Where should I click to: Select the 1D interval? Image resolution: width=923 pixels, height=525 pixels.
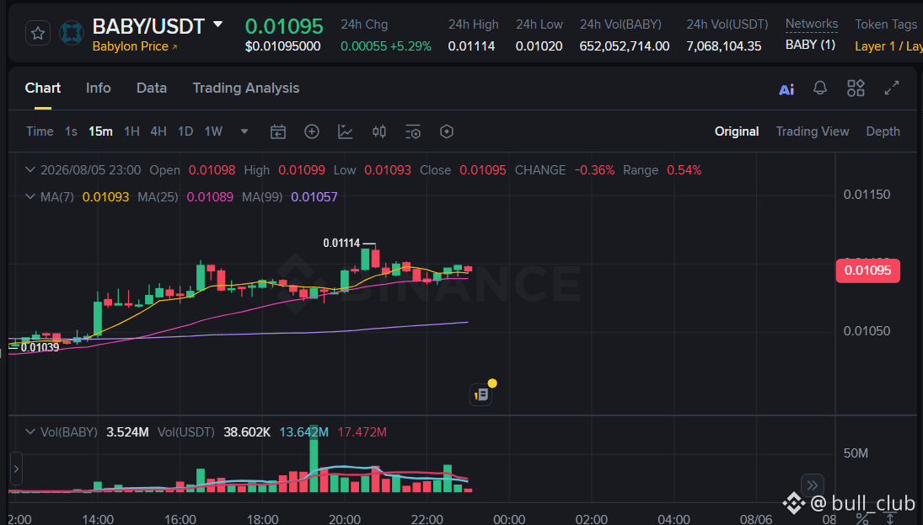click(x=185, y=131)
